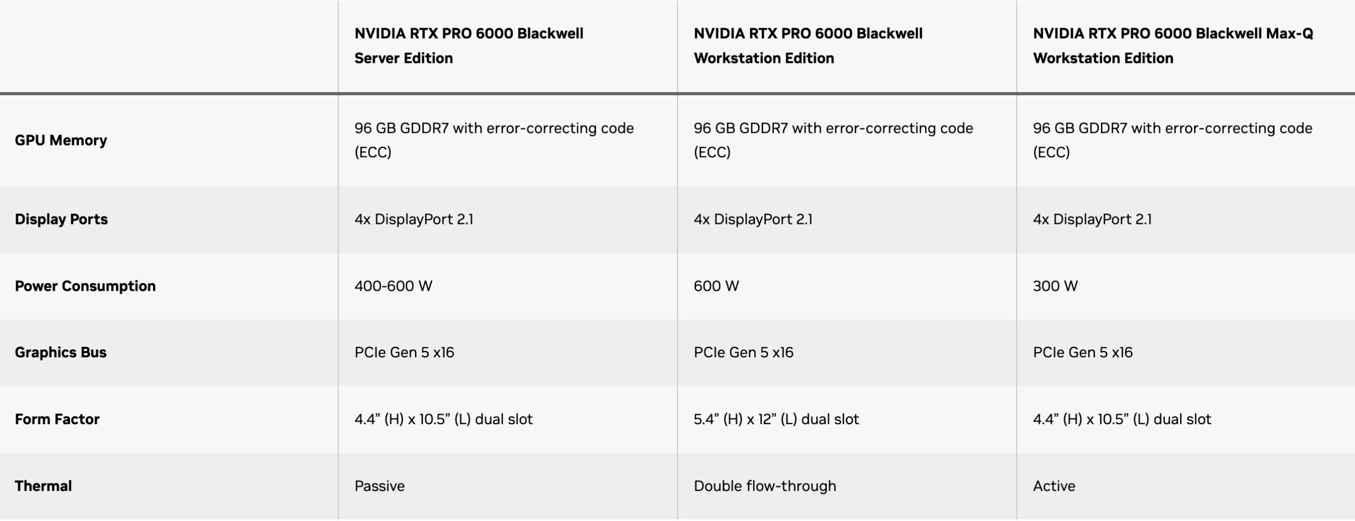The height and width of the screenshot is (521, 1355).
Task: Click the GPU Memory row label
Action: point(61,140)
